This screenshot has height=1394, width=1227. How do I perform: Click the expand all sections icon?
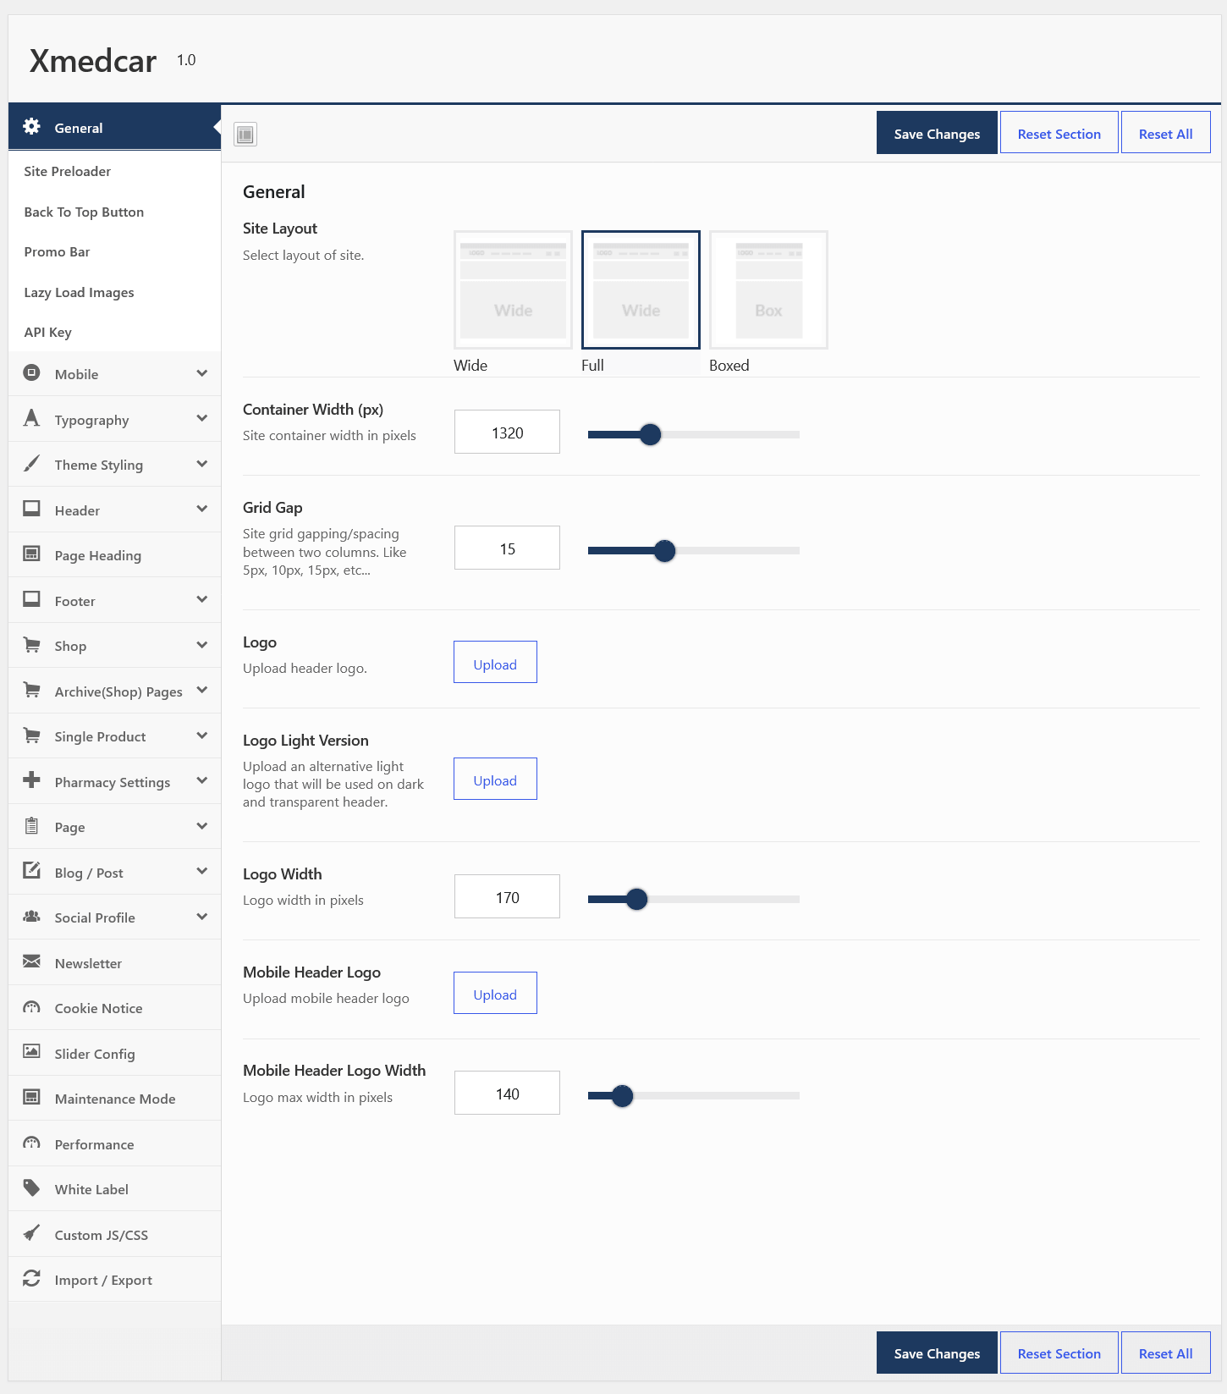pos(245,134)
